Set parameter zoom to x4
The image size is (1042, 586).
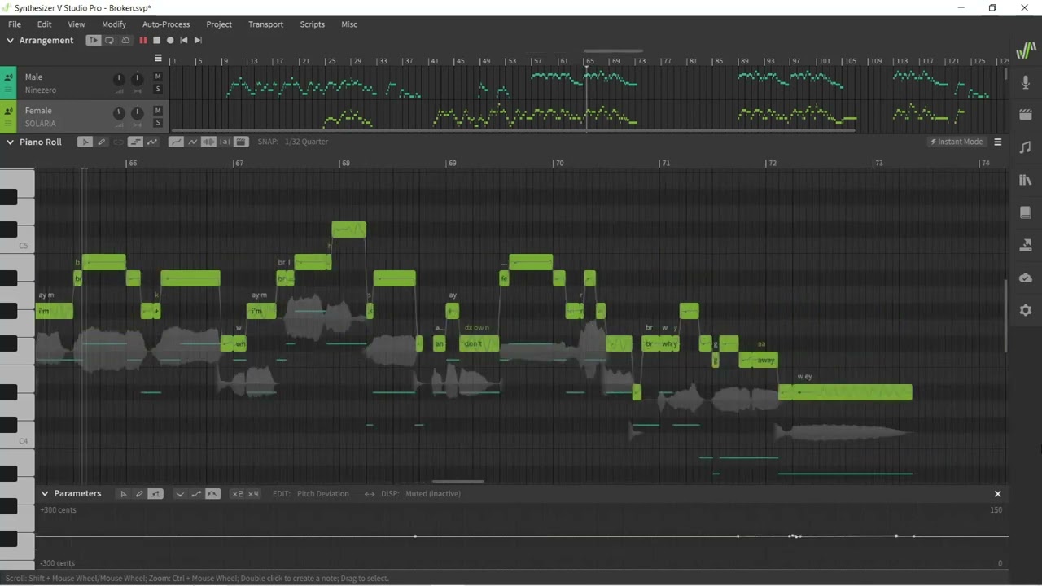pyautogui.click(x=253, y=494)
